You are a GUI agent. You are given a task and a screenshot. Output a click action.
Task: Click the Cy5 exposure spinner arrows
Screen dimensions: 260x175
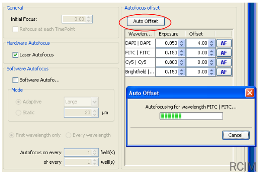(182, 62)
